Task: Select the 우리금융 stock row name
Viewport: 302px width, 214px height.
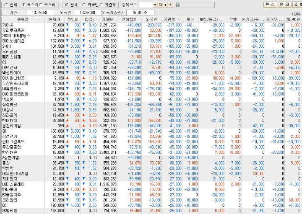Action: click(10, 52)
